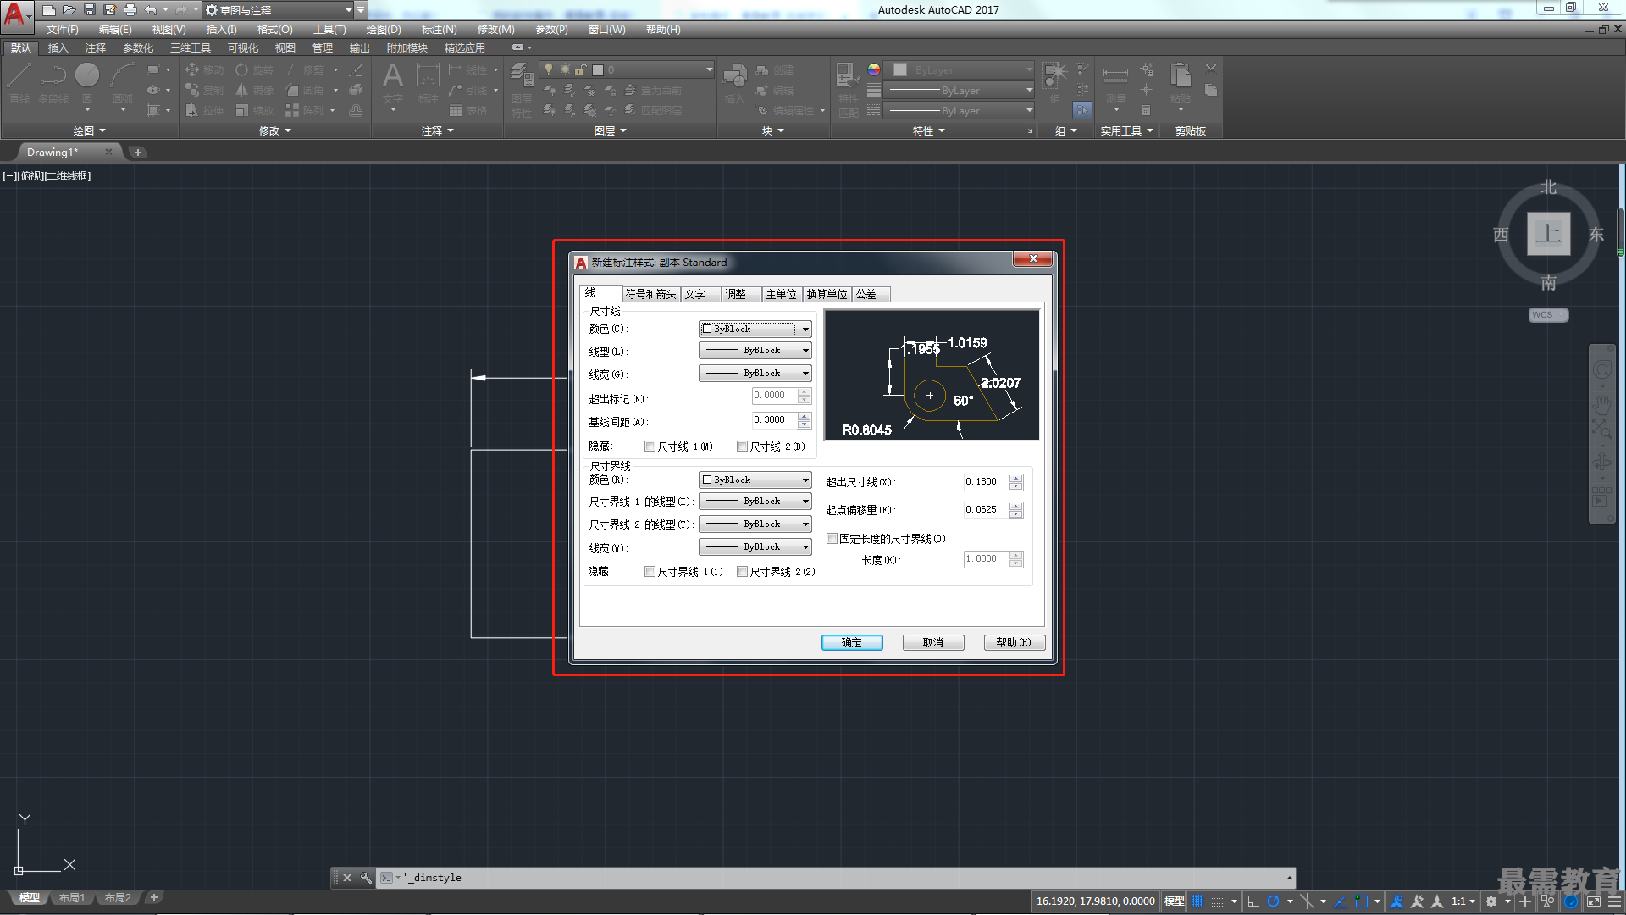
Task: Enable 固定长度的尺寸界线 checkbox
Action: click(x=832, y=539)
